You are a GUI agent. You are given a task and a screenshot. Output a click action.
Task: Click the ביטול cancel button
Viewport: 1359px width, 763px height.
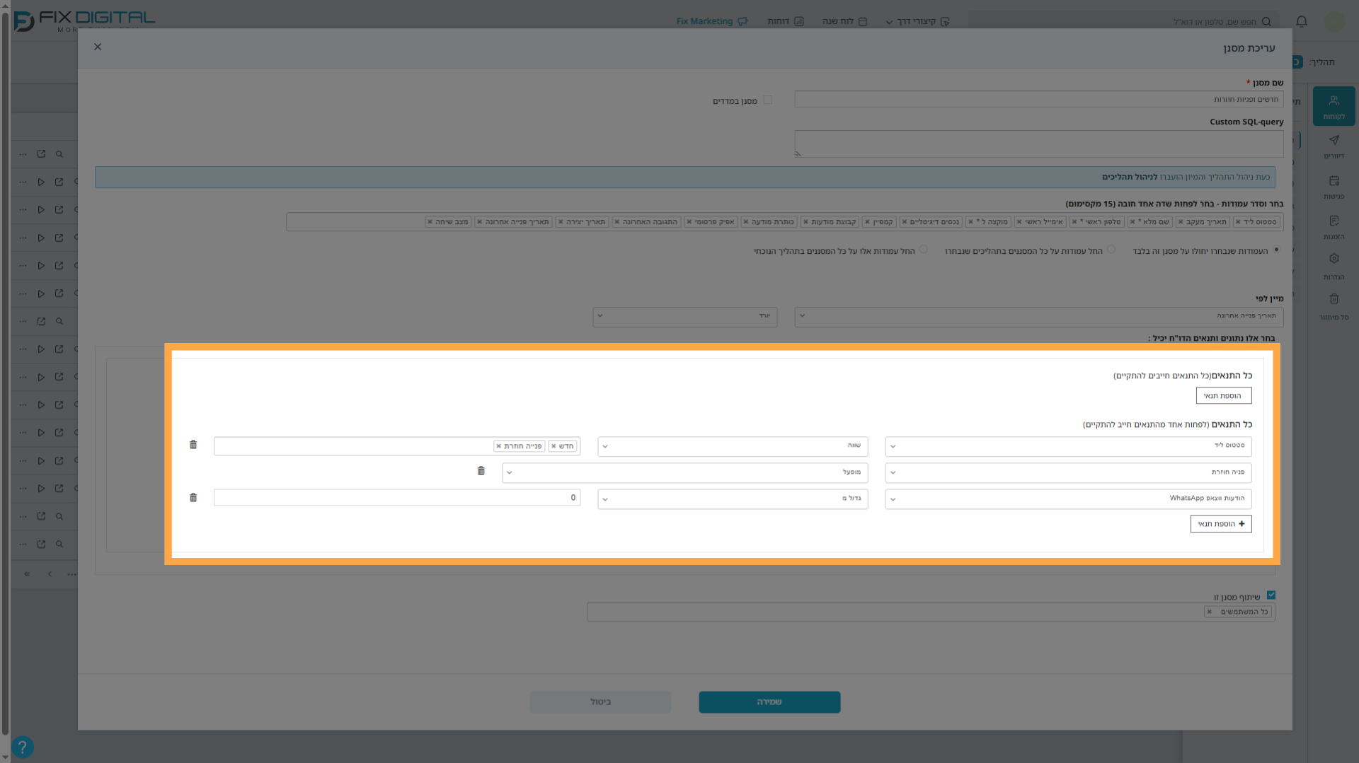600,702
